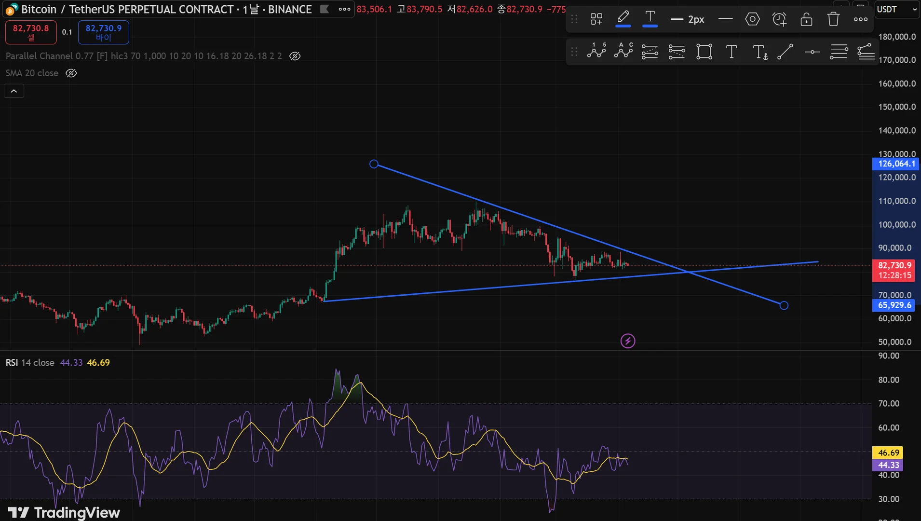921x521 pixels.
Task: Open the symbol legend more menu
Action: [x=344, y=9]
